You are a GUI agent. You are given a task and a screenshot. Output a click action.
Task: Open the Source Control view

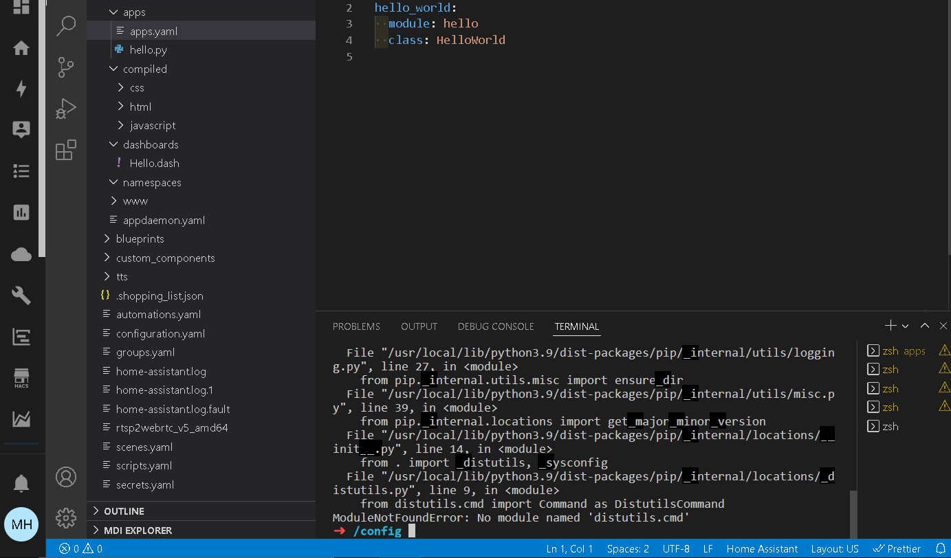coord(66,67)
